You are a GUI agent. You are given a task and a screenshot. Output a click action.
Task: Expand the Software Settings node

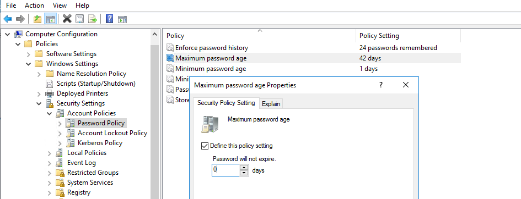29,54
